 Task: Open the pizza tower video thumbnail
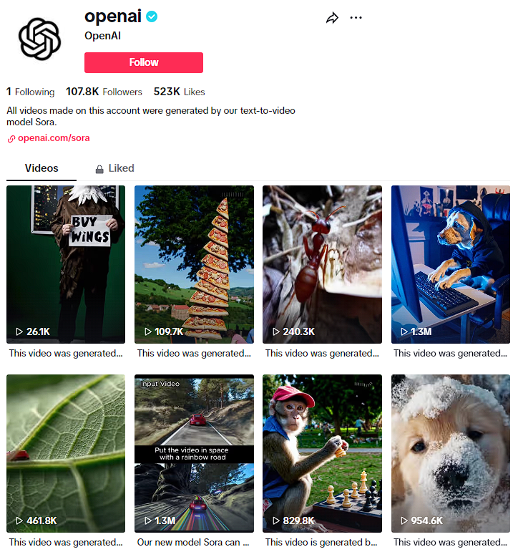coord(194,264)
